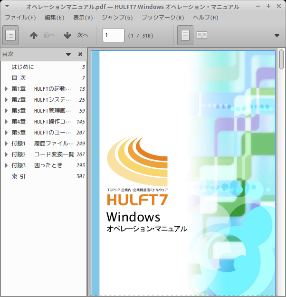The width and height of the screenshot is (286, 297).
Task: Select はじめに in the table of contents
Action: 44,67
